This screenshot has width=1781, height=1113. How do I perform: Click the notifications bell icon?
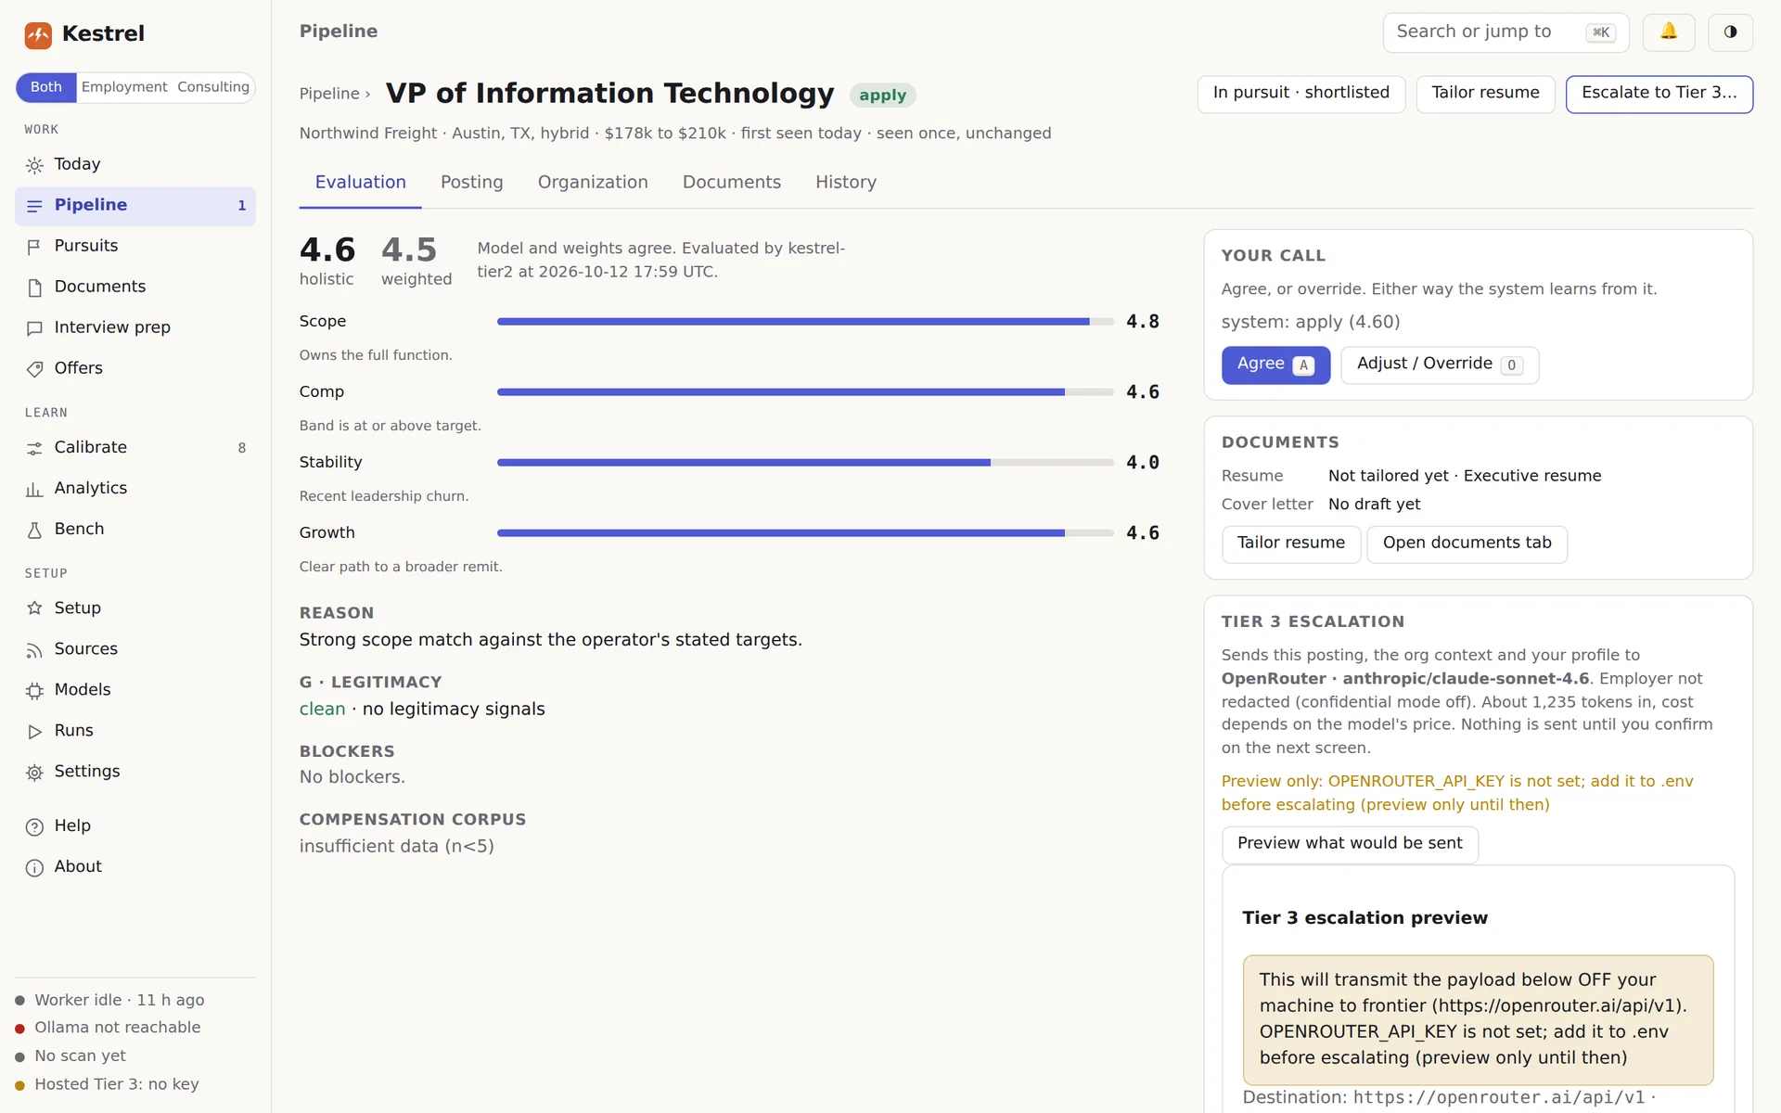pyautogui.click(x=1668, y=32)
